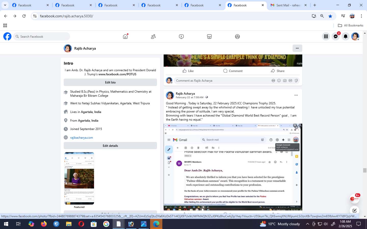The height and width of the screenshot is (229, 367).
Task: Switch to the first Facebook browser tab
Action: (x=30, y=5)
